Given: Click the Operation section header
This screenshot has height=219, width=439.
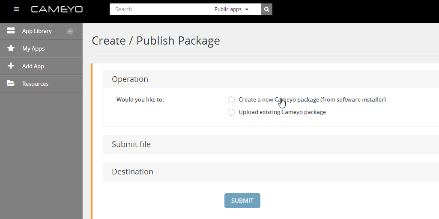Looking at the screenshot, I should [x=271, y=79].
